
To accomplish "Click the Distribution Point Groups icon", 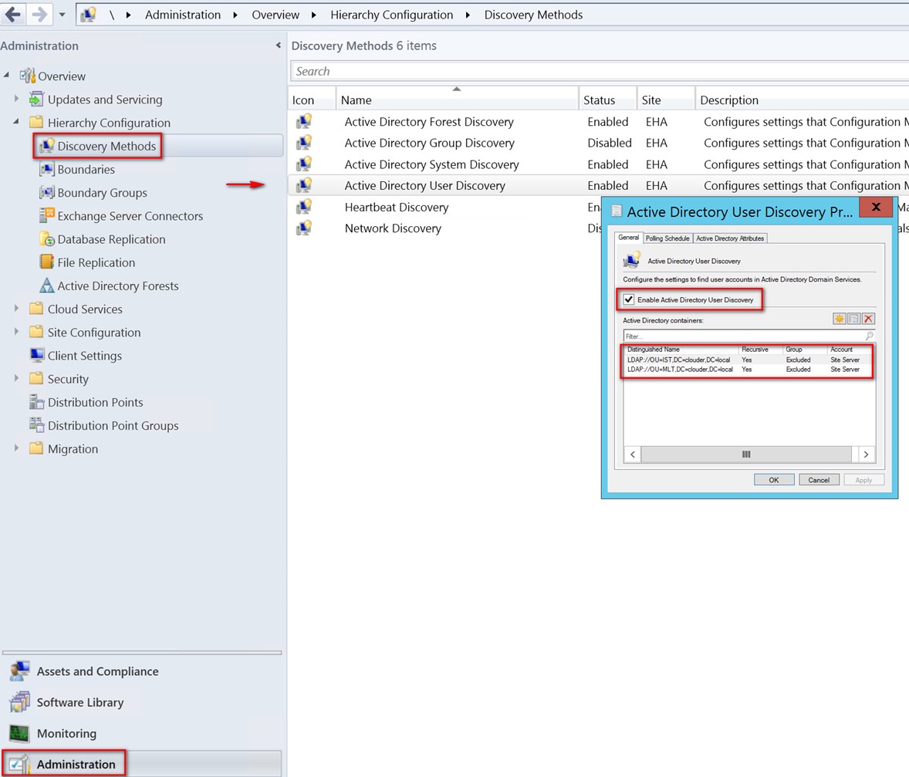I will pyautogui.click(x=36, y=425).
